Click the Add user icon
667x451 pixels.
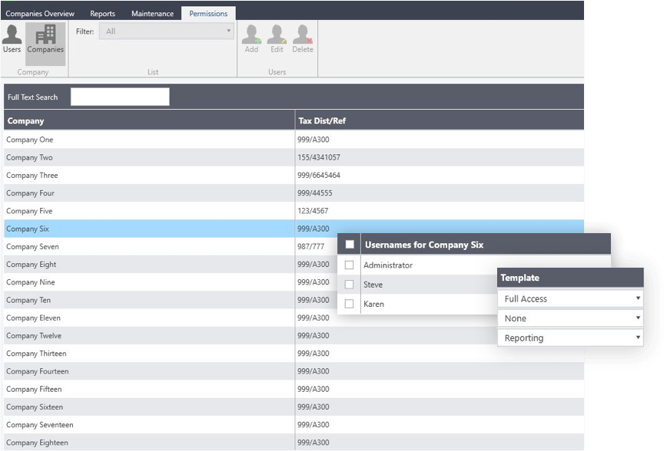(251, 38)
